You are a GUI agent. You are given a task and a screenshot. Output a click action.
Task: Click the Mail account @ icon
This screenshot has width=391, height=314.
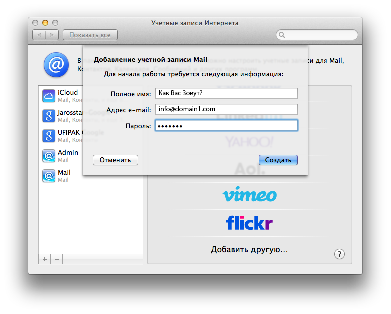(49, 176)
